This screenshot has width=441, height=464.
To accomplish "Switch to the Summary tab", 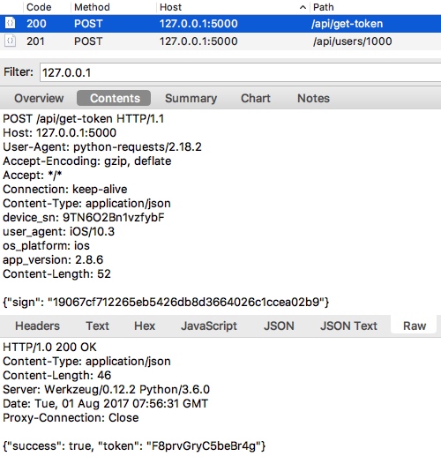I will (x=191, y=98).
